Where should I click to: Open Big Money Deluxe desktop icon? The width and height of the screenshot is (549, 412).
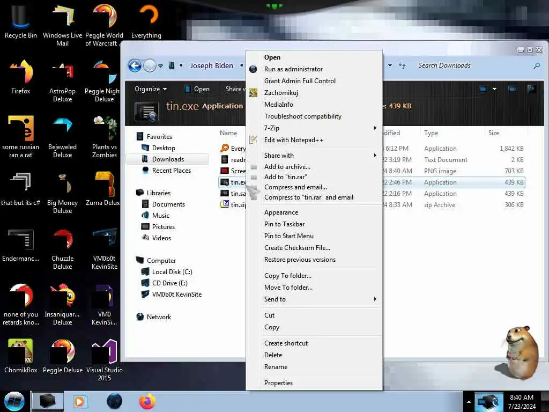62,193
